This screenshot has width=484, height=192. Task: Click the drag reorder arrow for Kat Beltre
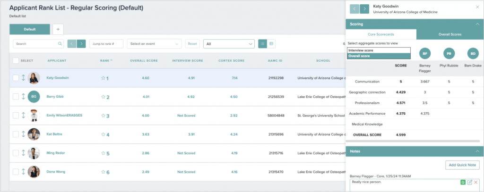pos(23,134)
